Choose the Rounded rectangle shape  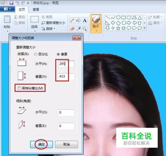(129, 18)
